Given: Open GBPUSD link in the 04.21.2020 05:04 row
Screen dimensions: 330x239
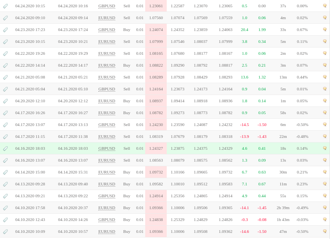Looking at the screenshot, I should tap(107, 89).
